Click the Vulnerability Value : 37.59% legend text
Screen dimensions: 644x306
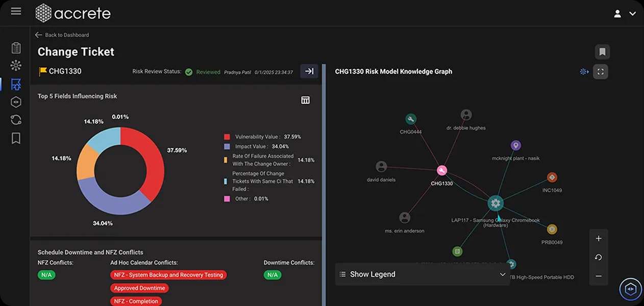268,137
